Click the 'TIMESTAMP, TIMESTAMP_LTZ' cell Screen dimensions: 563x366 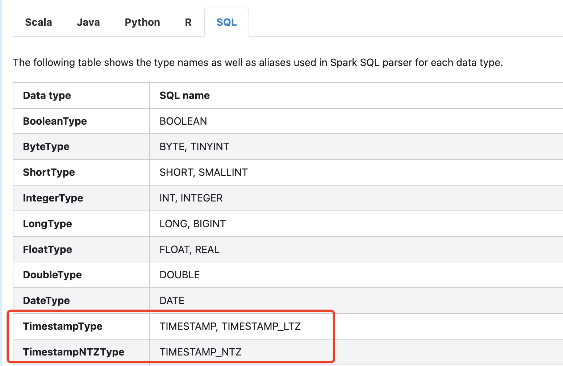coord(230,327)
